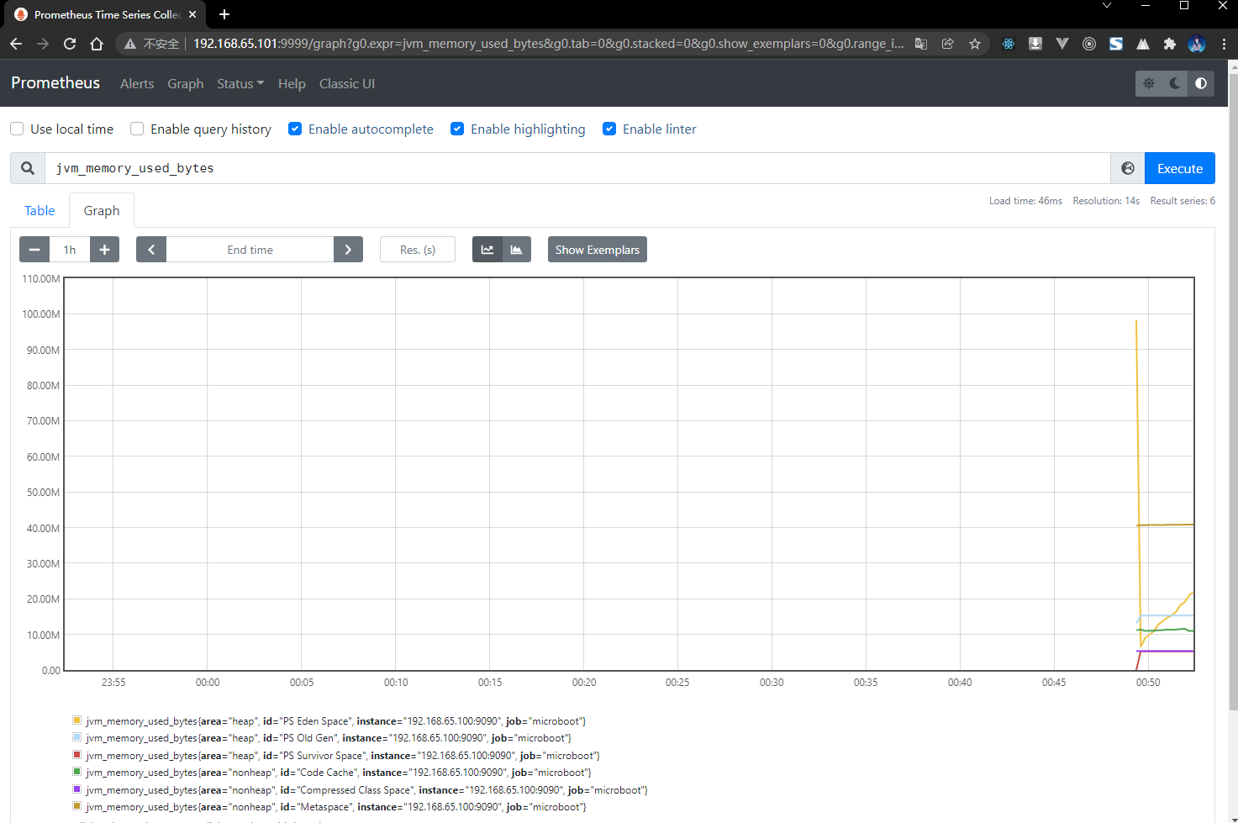Screen dimensions: 1238x823
Task: Open the browser extensions puzzle icon
Action: point(1170,44)
